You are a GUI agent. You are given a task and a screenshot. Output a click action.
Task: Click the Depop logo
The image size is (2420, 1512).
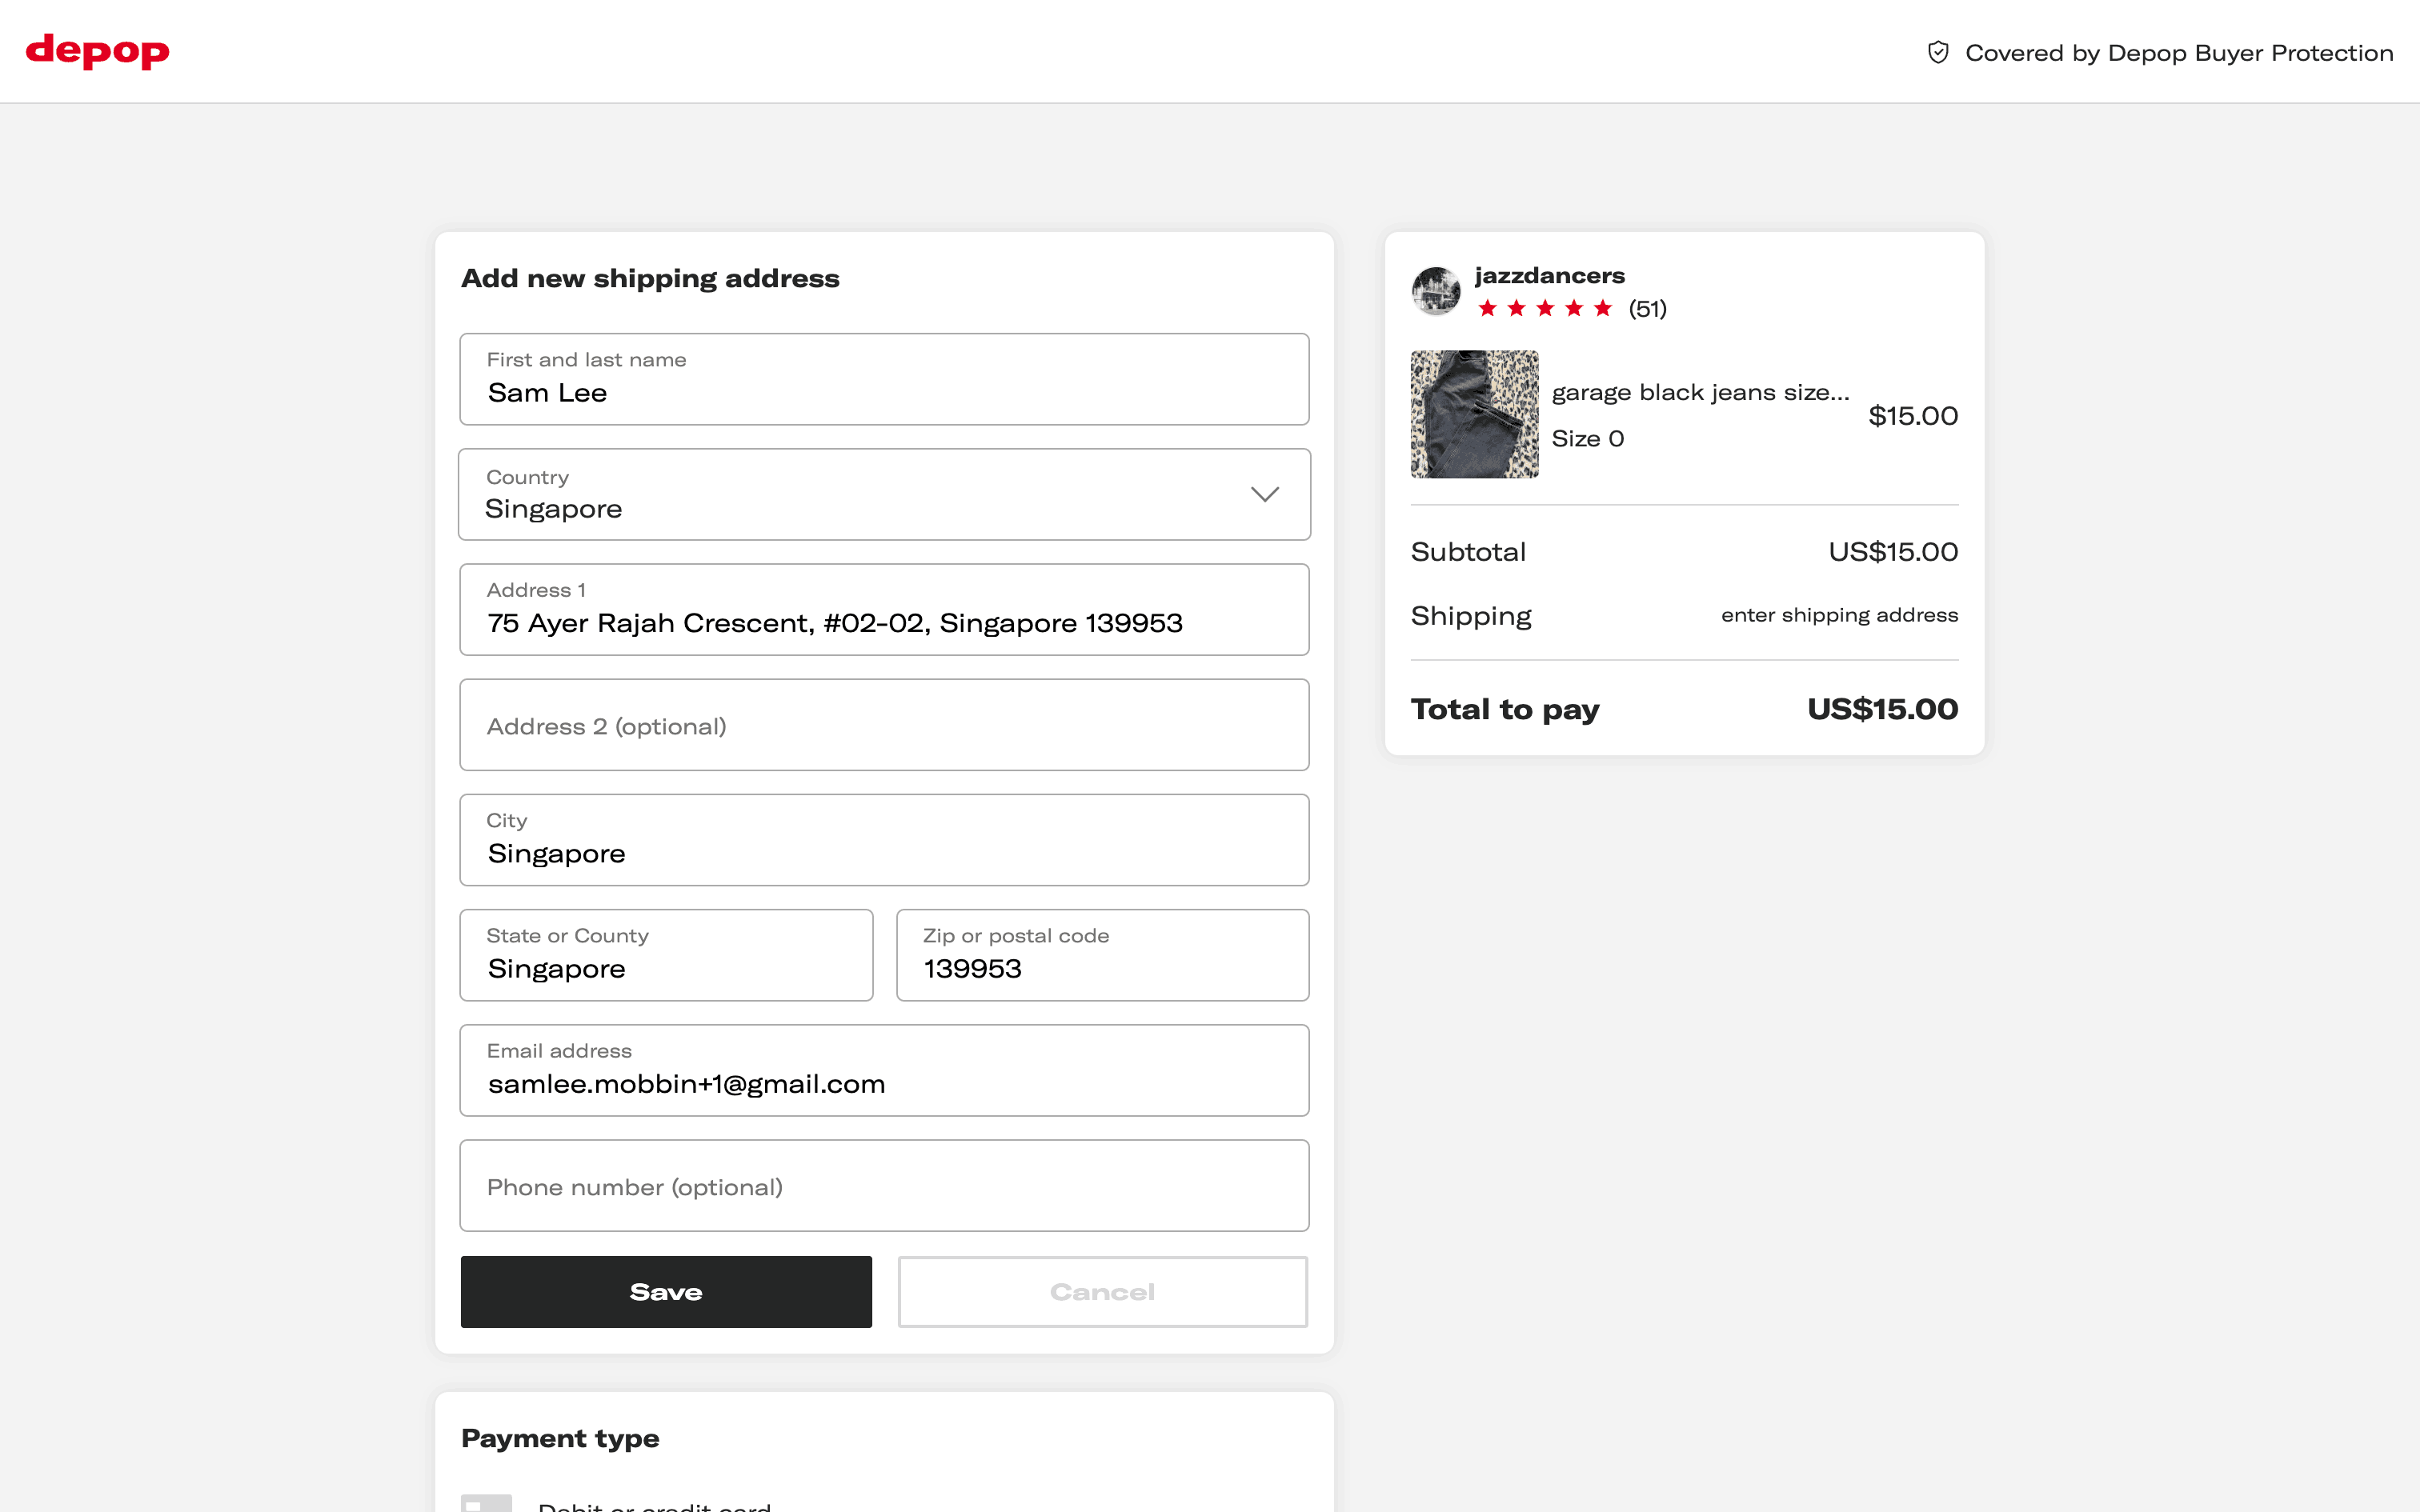[x=97, y=51]
